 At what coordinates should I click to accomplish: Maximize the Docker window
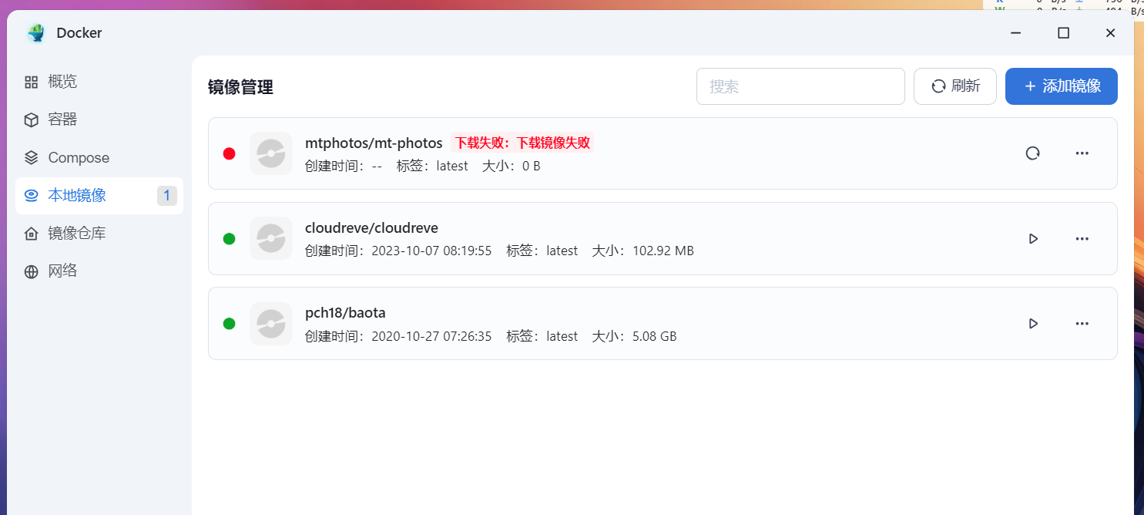[x=1063, y=33]
